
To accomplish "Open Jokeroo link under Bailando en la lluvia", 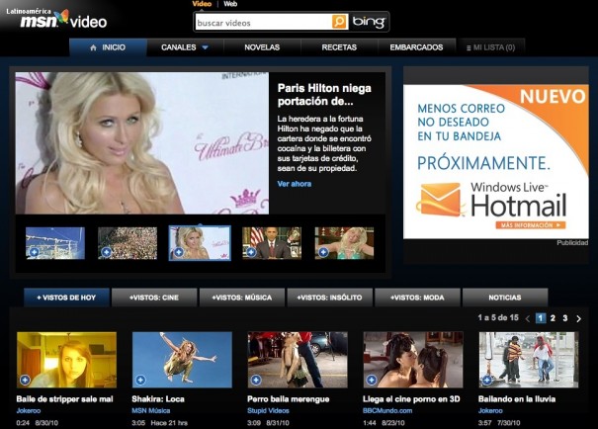I will pyautogui.click(x=490, y=410).
